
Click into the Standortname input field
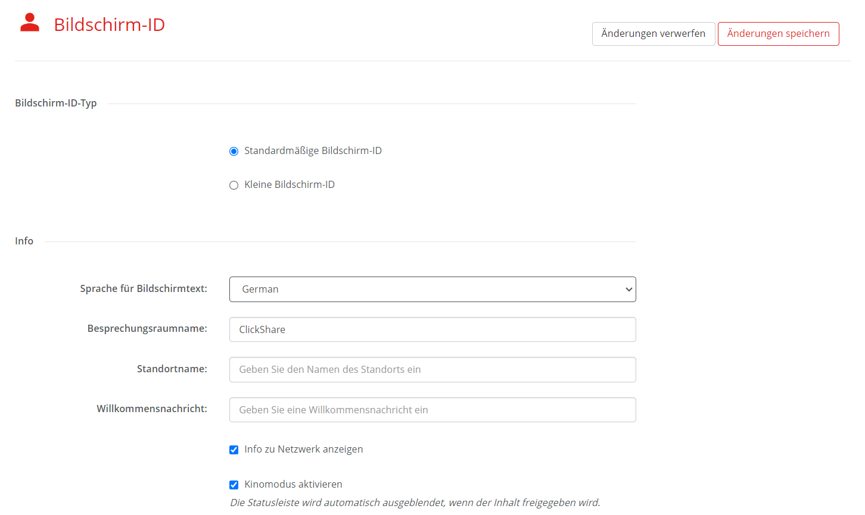point(432,369)
